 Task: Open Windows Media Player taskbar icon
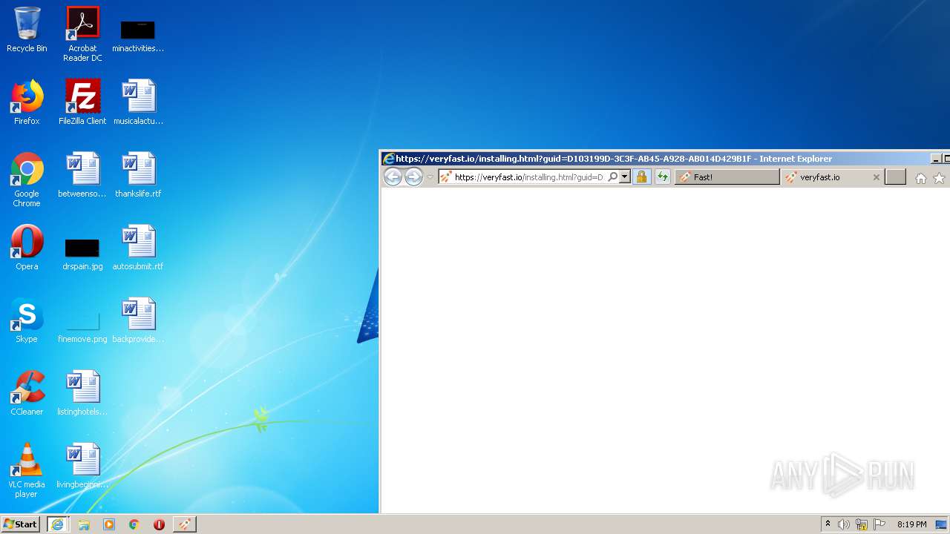[x=109, y=524]
